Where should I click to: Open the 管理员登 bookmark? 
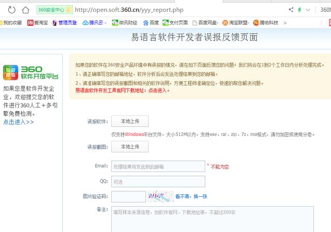65,23
